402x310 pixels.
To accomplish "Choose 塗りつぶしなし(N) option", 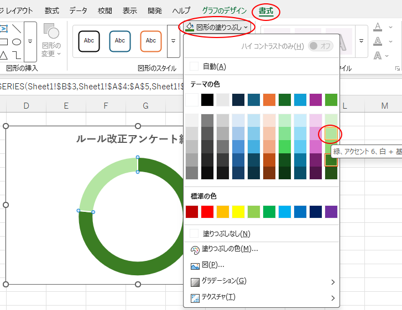I will coord(262,233).
